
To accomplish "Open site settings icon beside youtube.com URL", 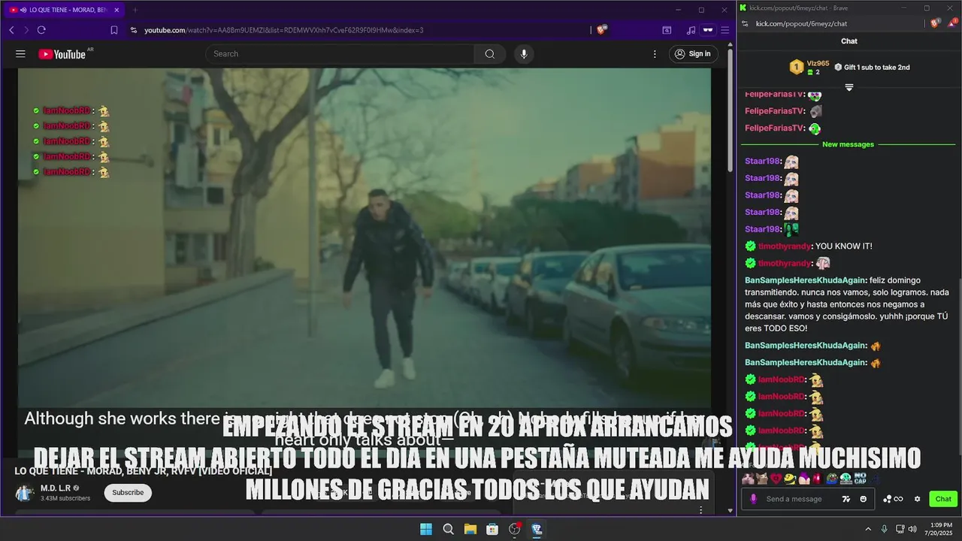I will click(x=134, y=30).
